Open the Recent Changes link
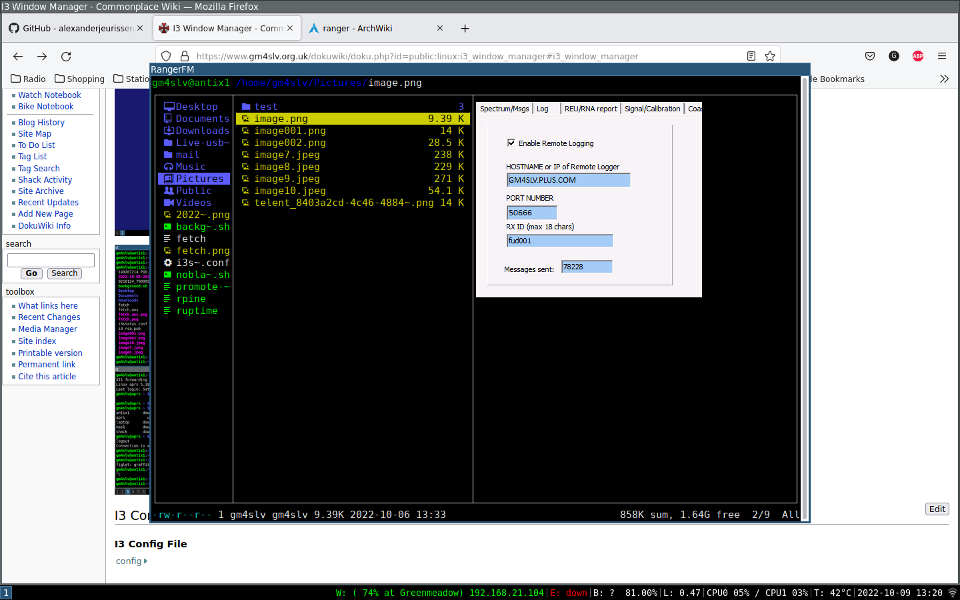 (x=49, y=317)
